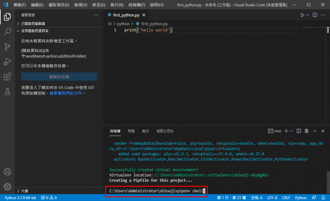
Task: Open Explorer panel more actions ellipsis
Action: point(96,15)
